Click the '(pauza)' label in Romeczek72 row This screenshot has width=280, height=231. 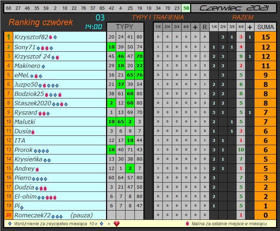[x=82, y=215]
